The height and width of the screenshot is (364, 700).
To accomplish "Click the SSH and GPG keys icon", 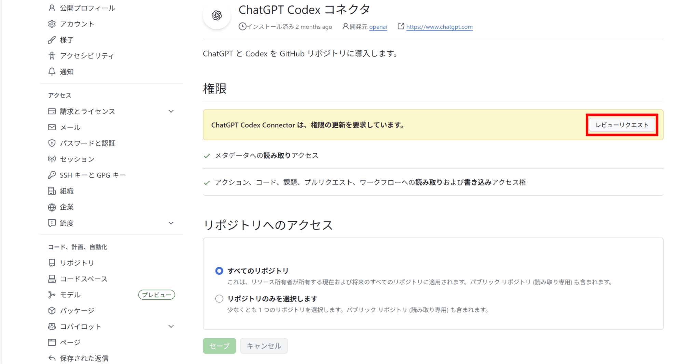I will tap(52, 175).
